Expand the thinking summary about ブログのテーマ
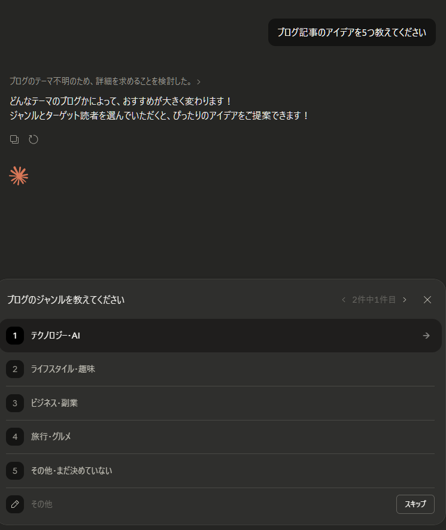Image resolution: width=446 pixels, height=530 pixels. [x=105, y=81]
